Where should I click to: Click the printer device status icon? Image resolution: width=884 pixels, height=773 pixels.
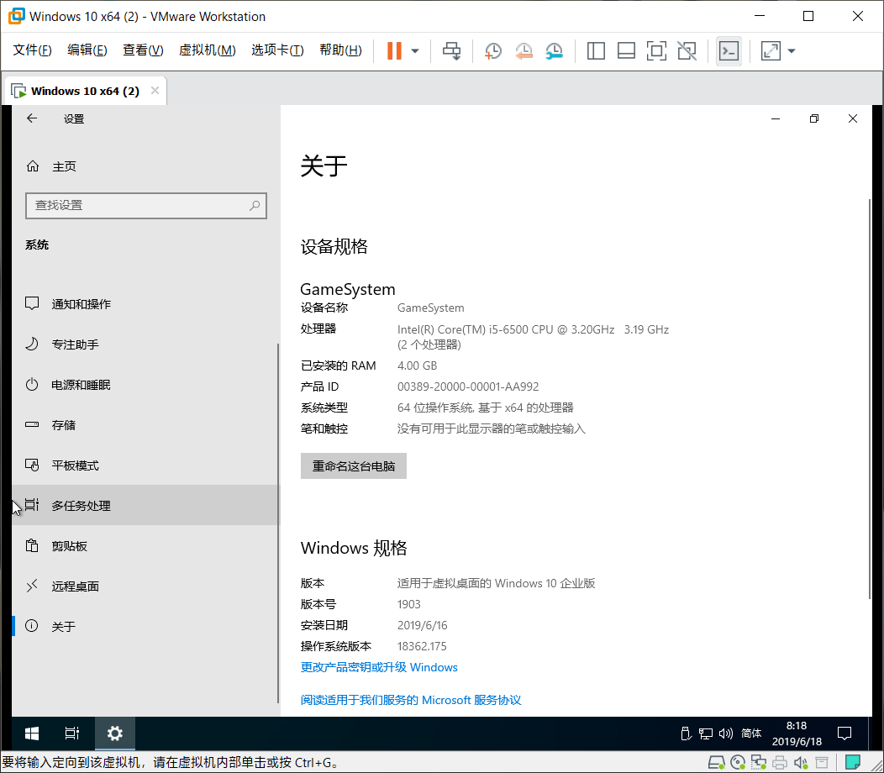pos(780,764)
